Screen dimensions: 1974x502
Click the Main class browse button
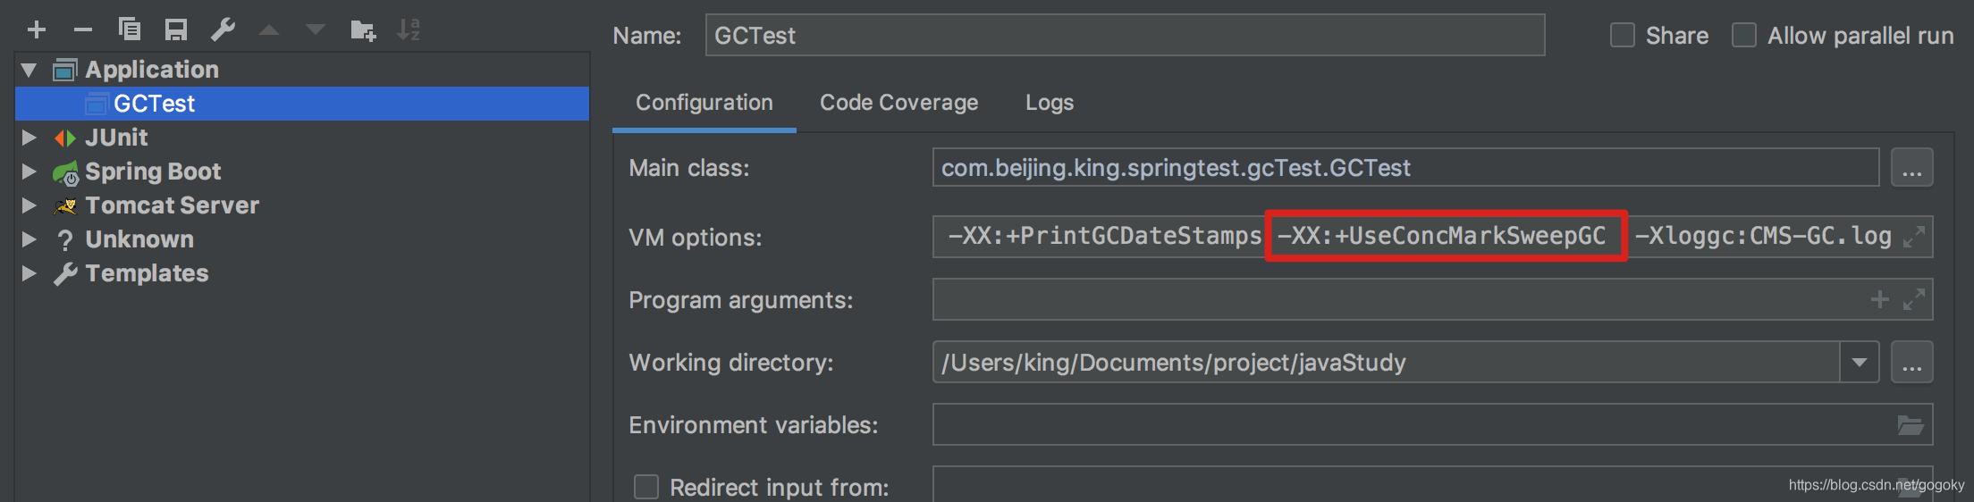pos(1911,168)
